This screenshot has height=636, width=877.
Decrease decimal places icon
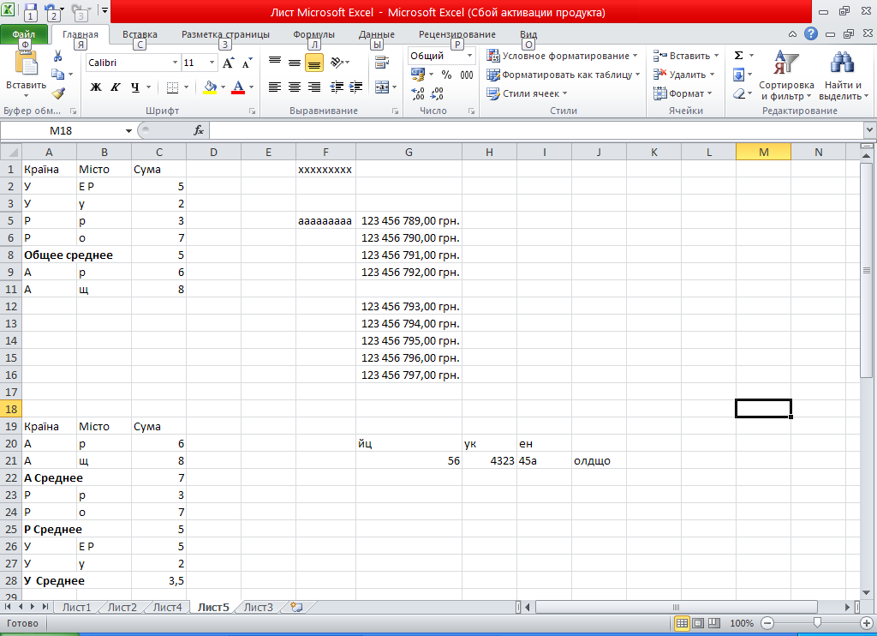tap(437, 93)
